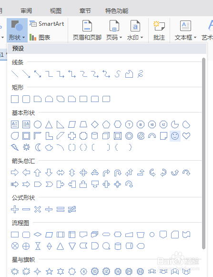This screenshot has width=213, height=277.
Task: Choose the 32-point star shape
Action: pos(141,271)
